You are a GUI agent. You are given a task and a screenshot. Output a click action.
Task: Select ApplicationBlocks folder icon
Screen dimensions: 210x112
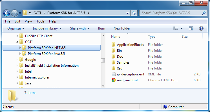113,45
